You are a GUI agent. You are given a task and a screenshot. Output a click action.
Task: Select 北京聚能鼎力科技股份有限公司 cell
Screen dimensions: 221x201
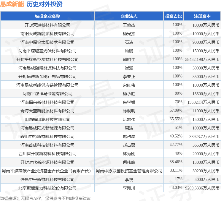pos(47,188)
